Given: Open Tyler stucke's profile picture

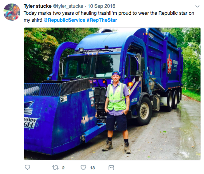Looking at the screenshot, I should coord(12,12).
